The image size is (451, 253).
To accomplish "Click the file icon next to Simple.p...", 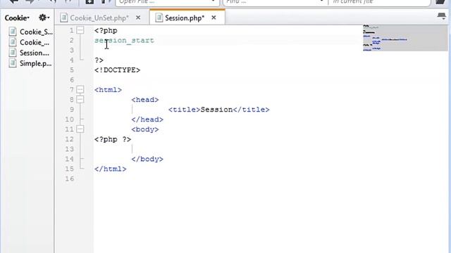I will pos(13,63).
